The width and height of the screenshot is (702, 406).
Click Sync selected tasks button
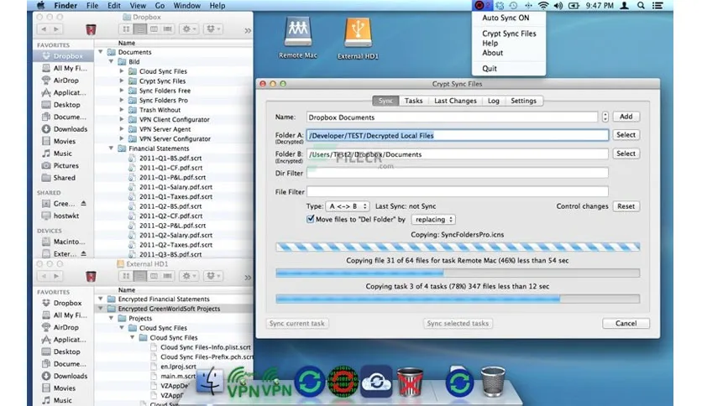coord(458,323)
